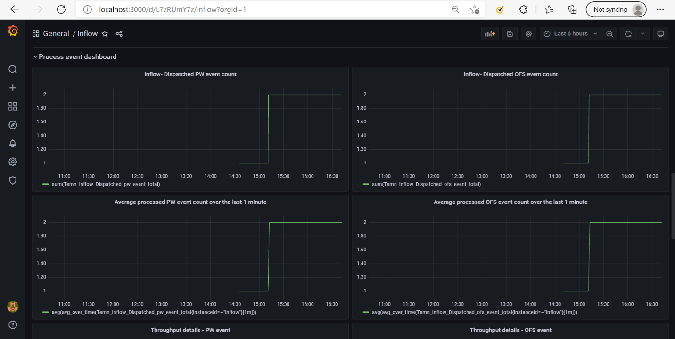Screen dimensions: 675x339
Task: Open the Alerting bell icon
Action: [13, 144]
